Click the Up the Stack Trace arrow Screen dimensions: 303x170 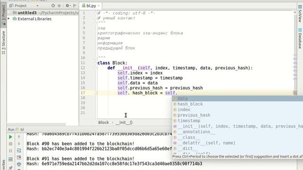click(x=19, y=136)
